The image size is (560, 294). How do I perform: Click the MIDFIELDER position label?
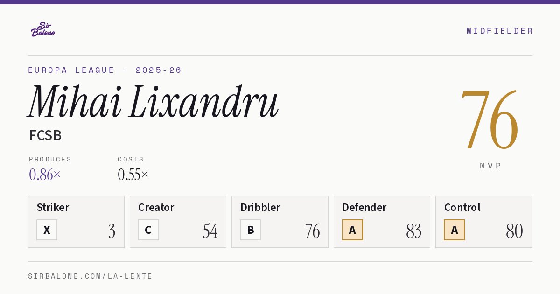[500, 31]
